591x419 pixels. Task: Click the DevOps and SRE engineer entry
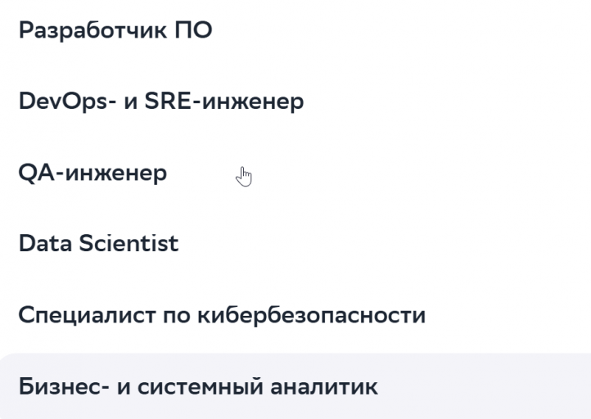pyautogui.click(x=295, y=101)
